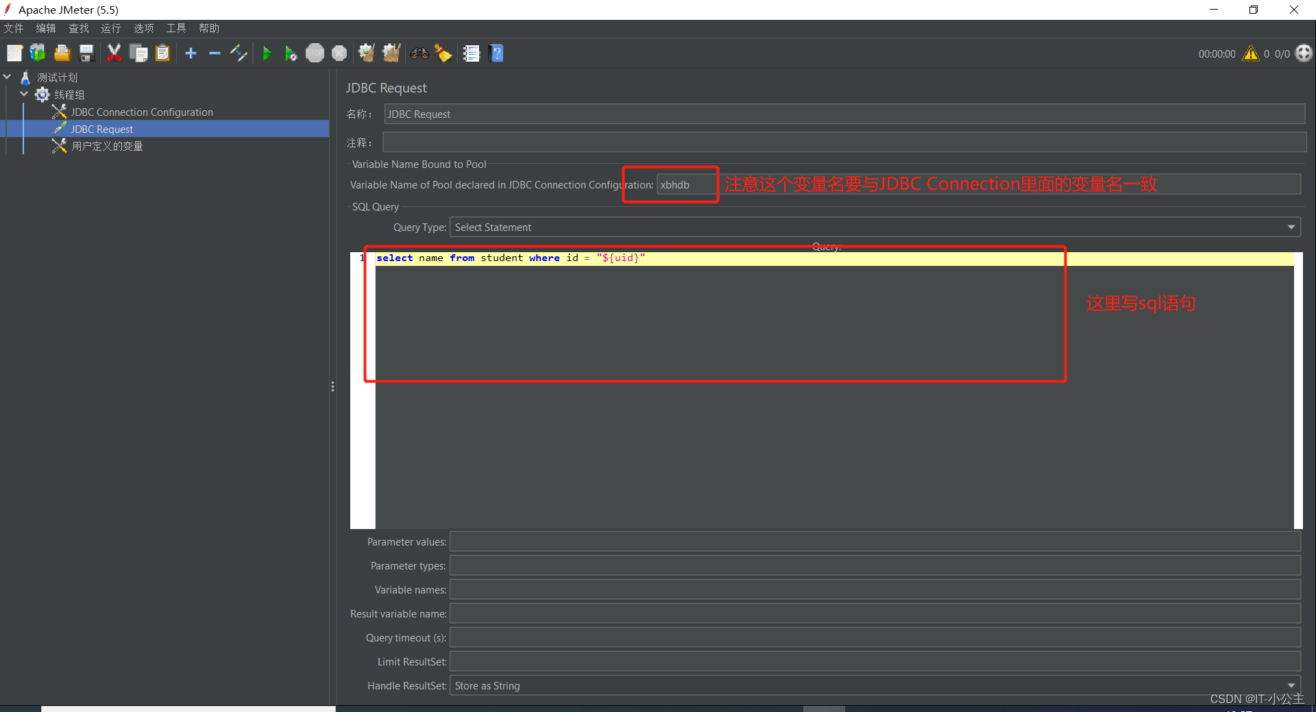The width and height of the screenshot is (1316, 712).
Task: Click the Save disk icon
Action: 86,53
